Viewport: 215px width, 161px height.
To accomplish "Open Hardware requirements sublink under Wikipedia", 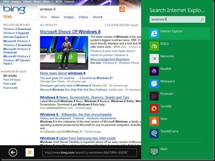I will 101,118.
